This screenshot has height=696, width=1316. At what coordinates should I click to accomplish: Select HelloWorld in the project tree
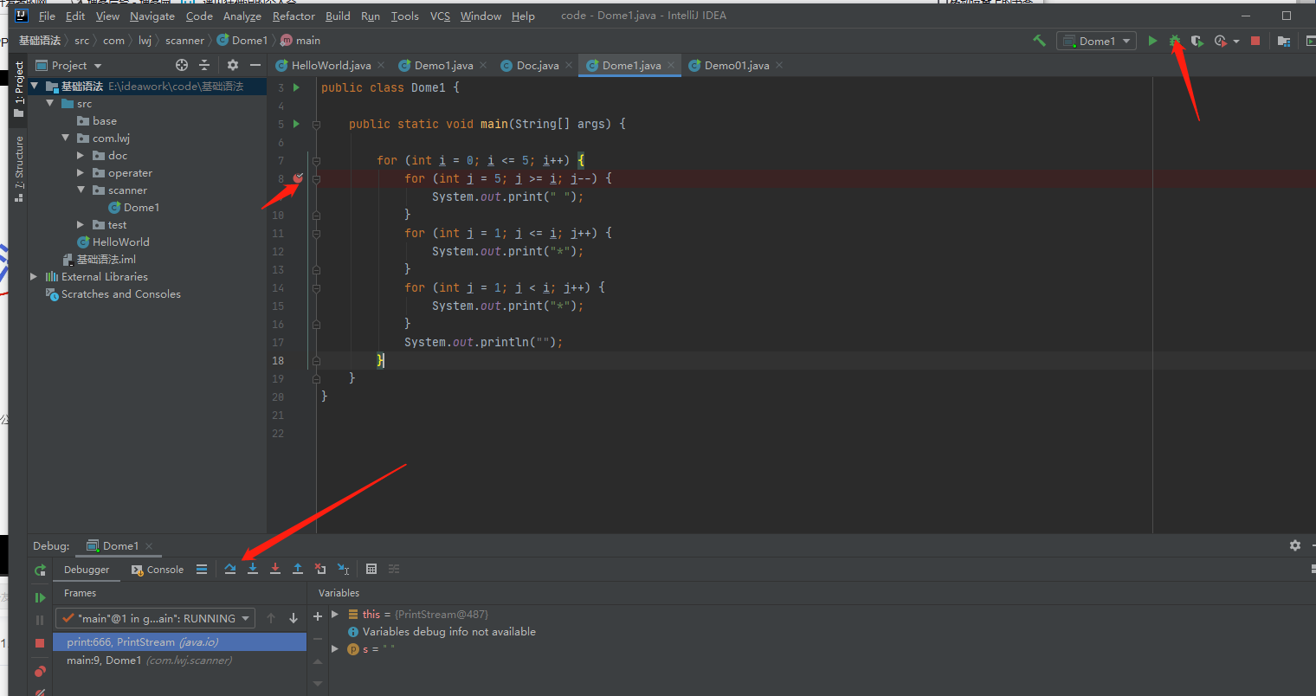[120, 242]
